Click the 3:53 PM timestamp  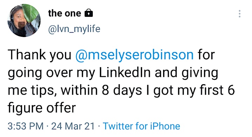pyautogui.click(x=26, y=126)
